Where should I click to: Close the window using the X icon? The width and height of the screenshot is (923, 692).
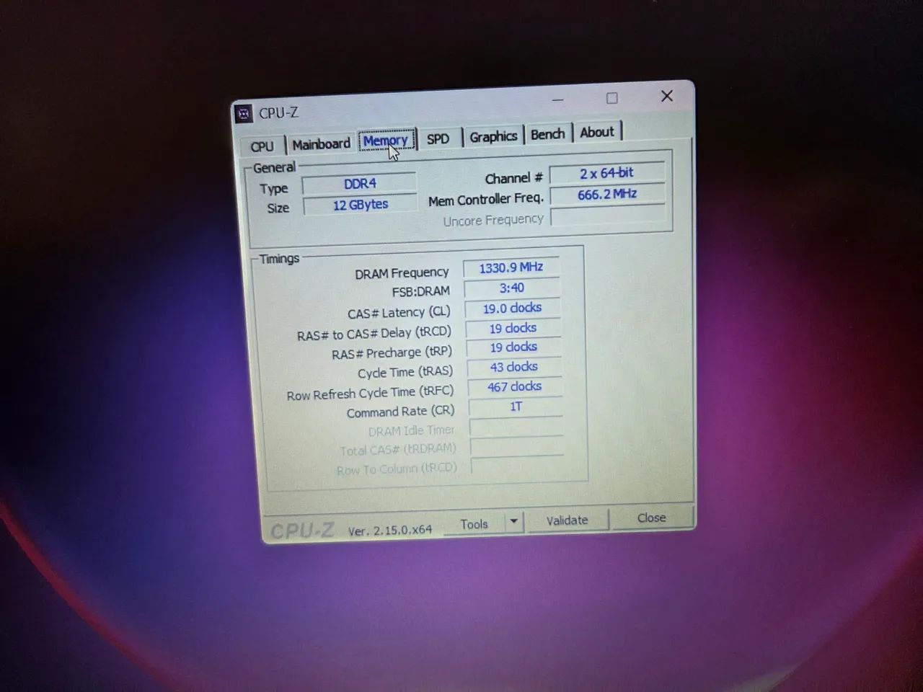click(x=667, y=96)
